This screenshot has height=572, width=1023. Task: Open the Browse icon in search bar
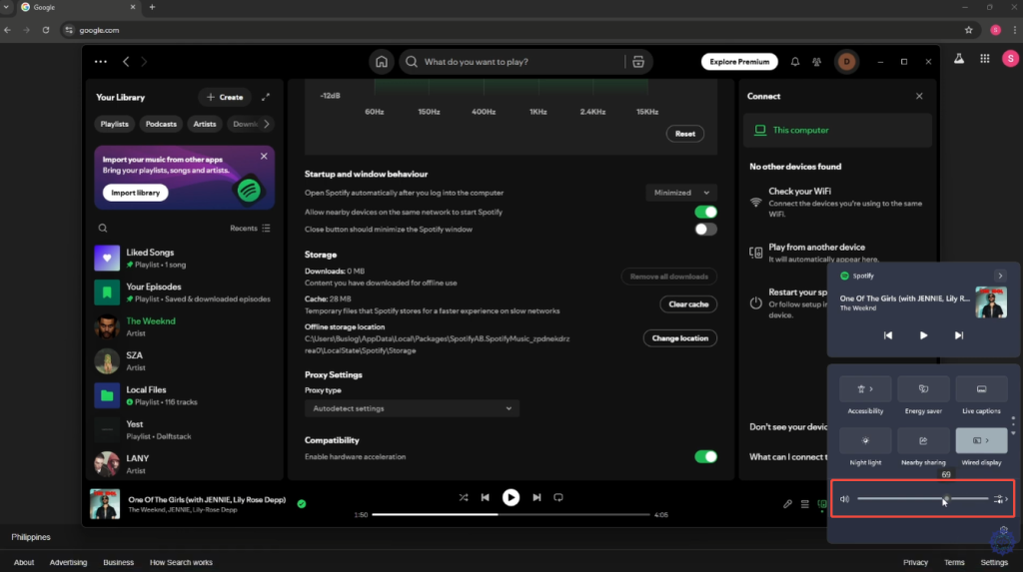638,62
